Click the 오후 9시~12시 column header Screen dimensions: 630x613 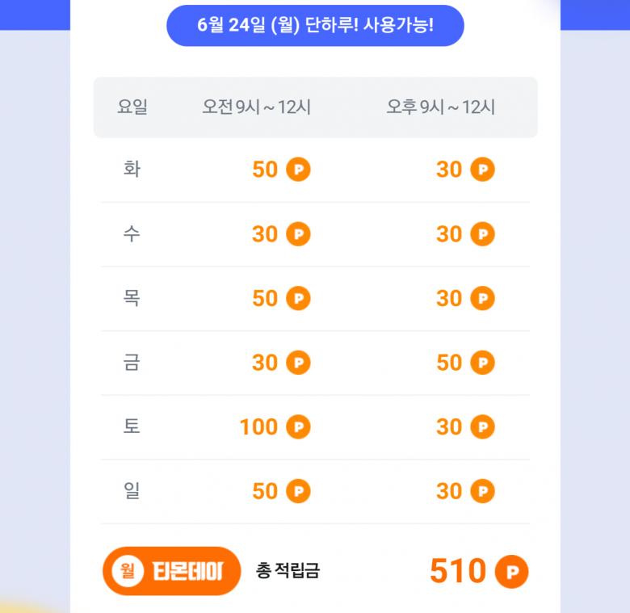pyautogui.click(x=440, y=107)
